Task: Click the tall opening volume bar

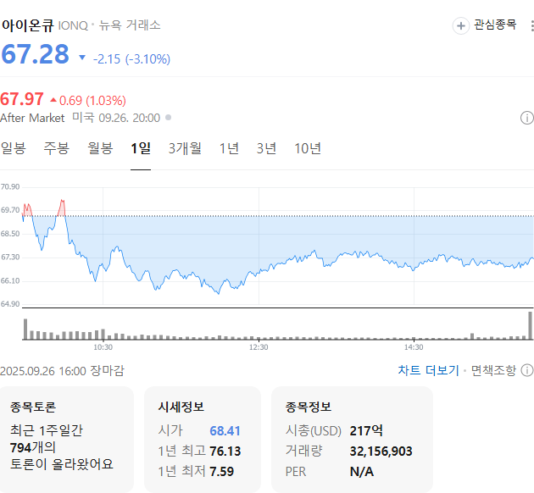Action: pyautogui.click(x=25, y=329)
